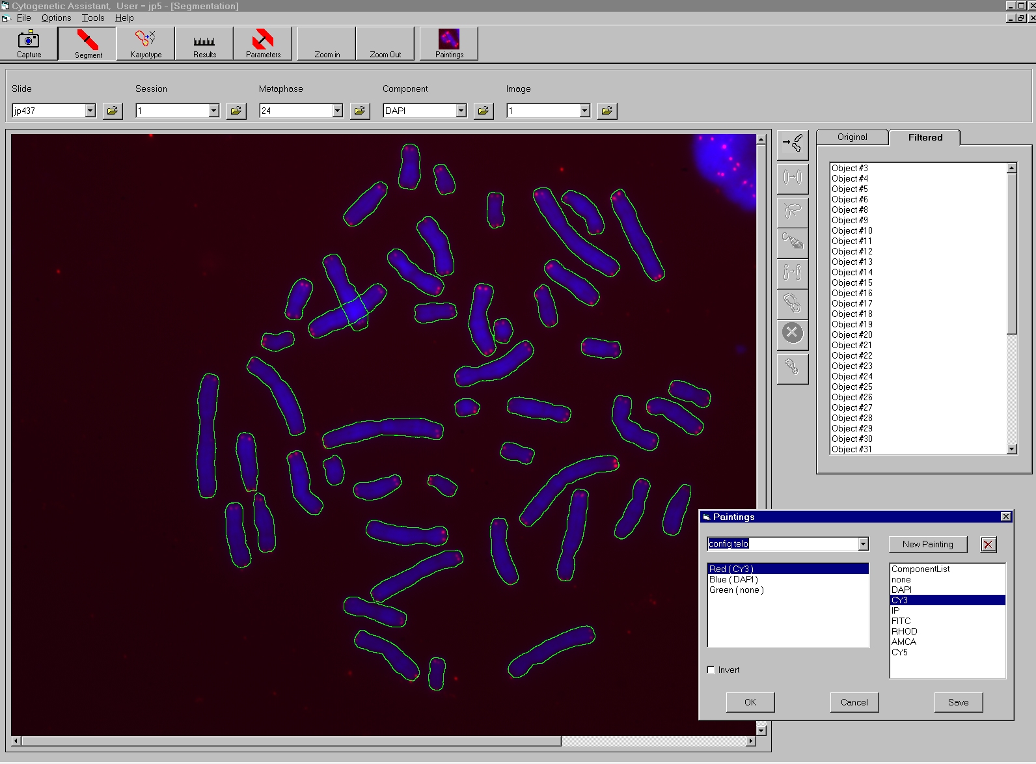This screenshot has height=764, width=1036.
Task: Click Cancel in Paintings dialog
Action: 854,702
